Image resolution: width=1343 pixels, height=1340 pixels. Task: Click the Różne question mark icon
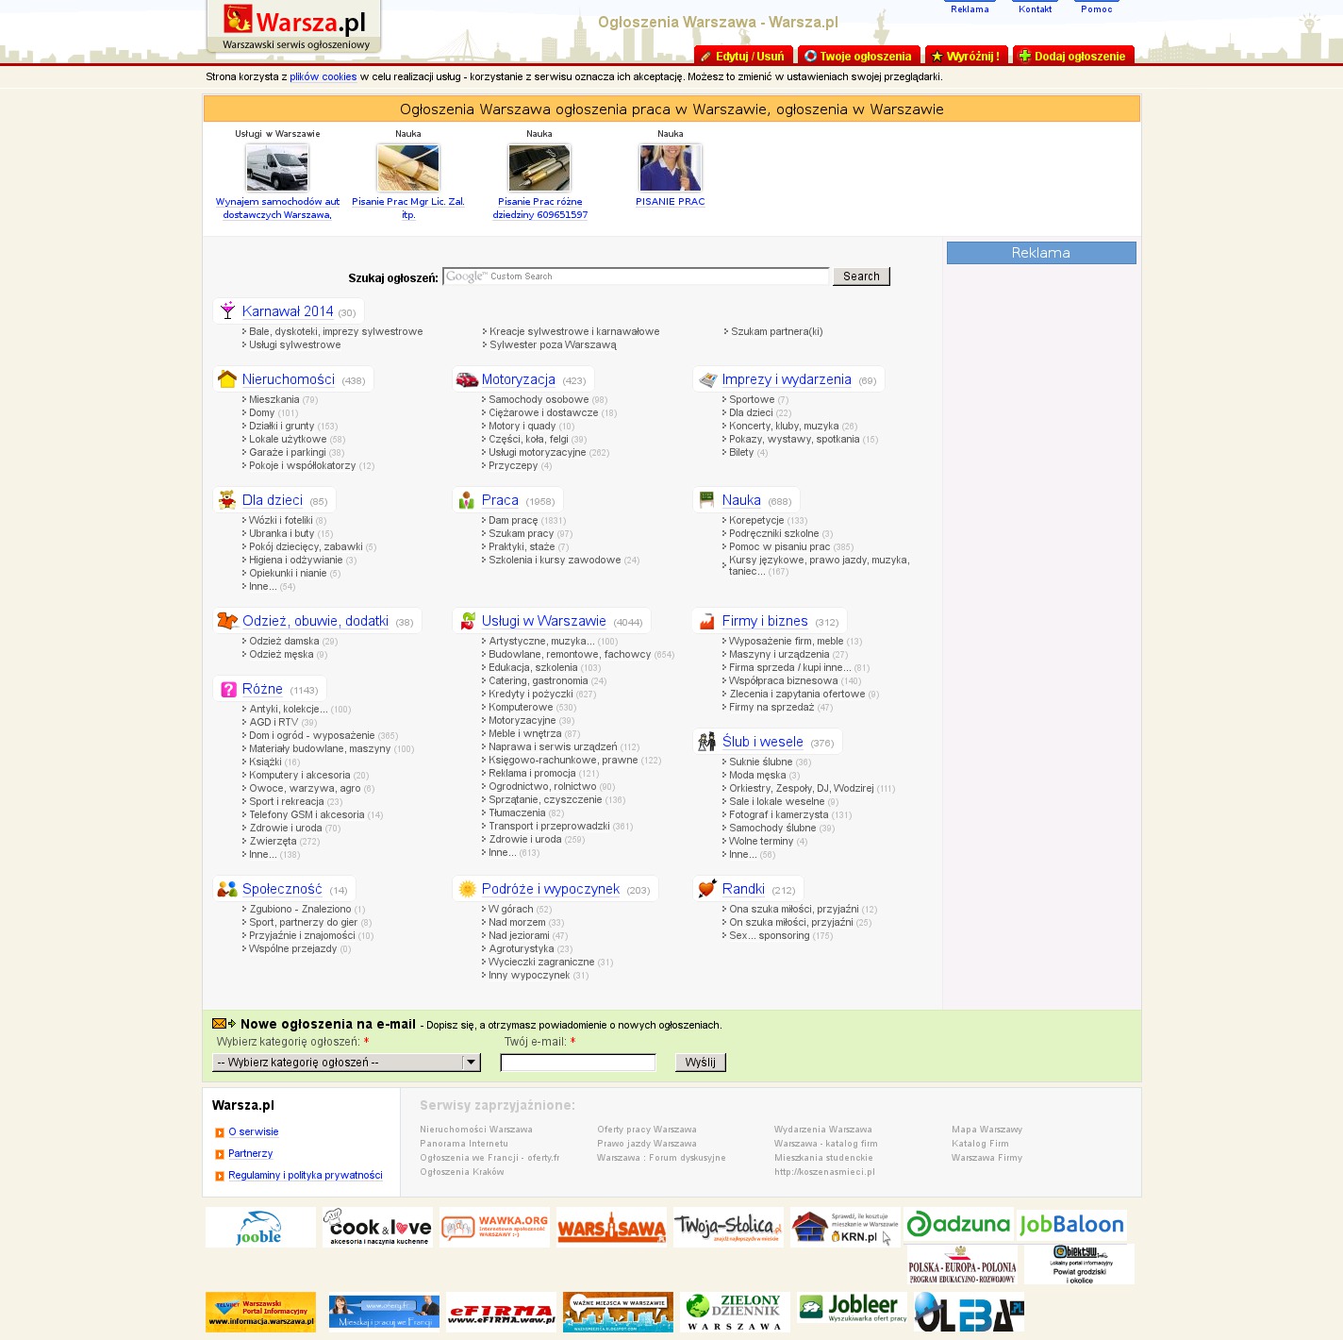tap(228, 689)
